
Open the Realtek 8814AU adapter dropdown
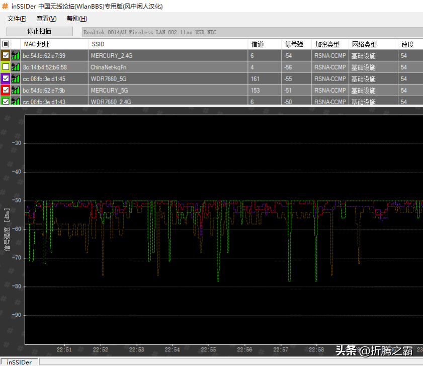251,32
